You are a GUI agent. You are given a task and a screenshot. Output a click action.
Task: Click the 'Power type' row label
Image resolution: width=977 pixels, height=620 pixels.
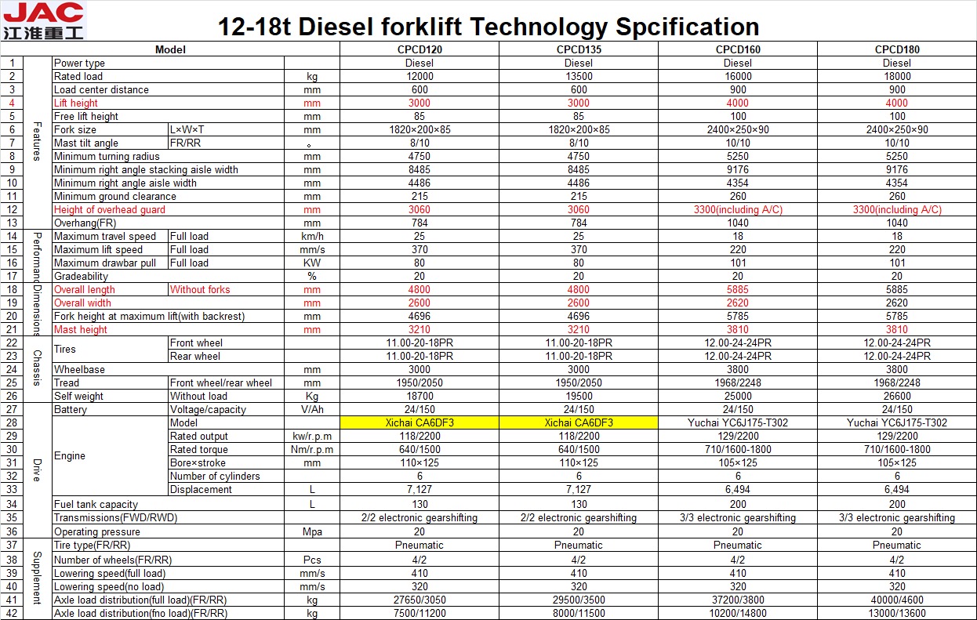tap(79, 63)
